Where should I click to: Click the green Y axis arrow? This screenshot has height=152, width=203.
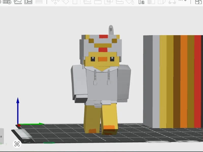[32, 124]
